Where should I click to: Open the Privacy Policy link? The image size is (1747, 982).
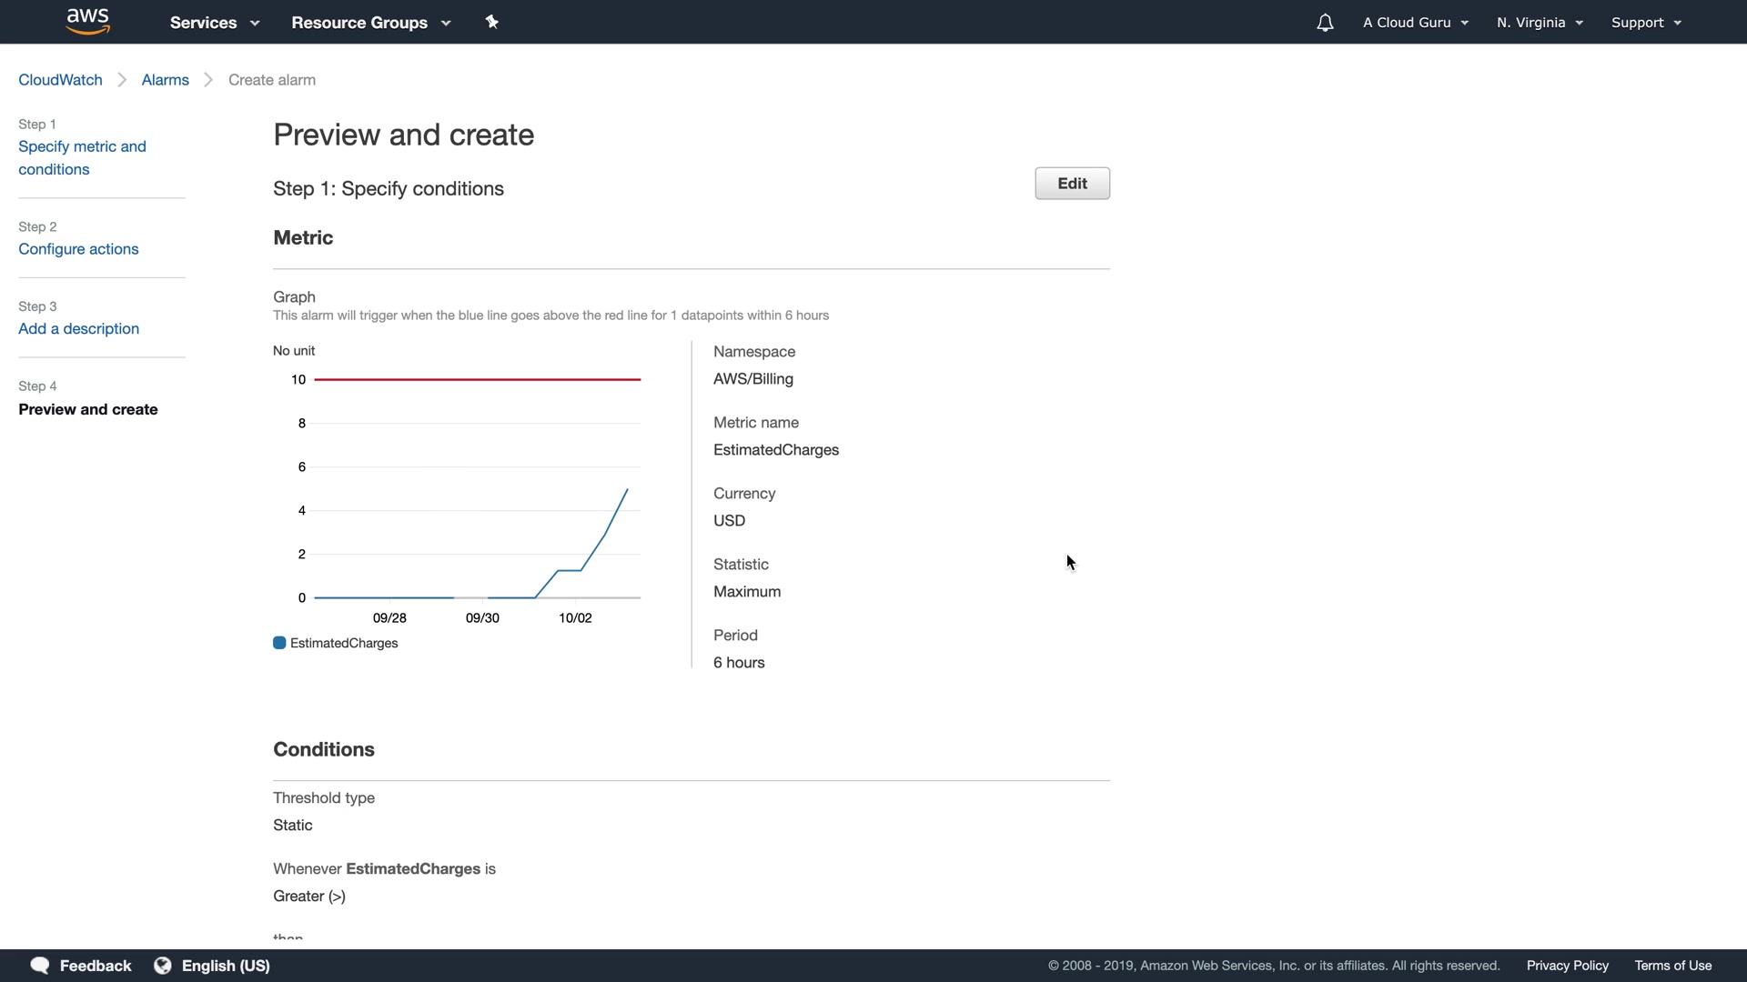click(x=1567, y=966)
